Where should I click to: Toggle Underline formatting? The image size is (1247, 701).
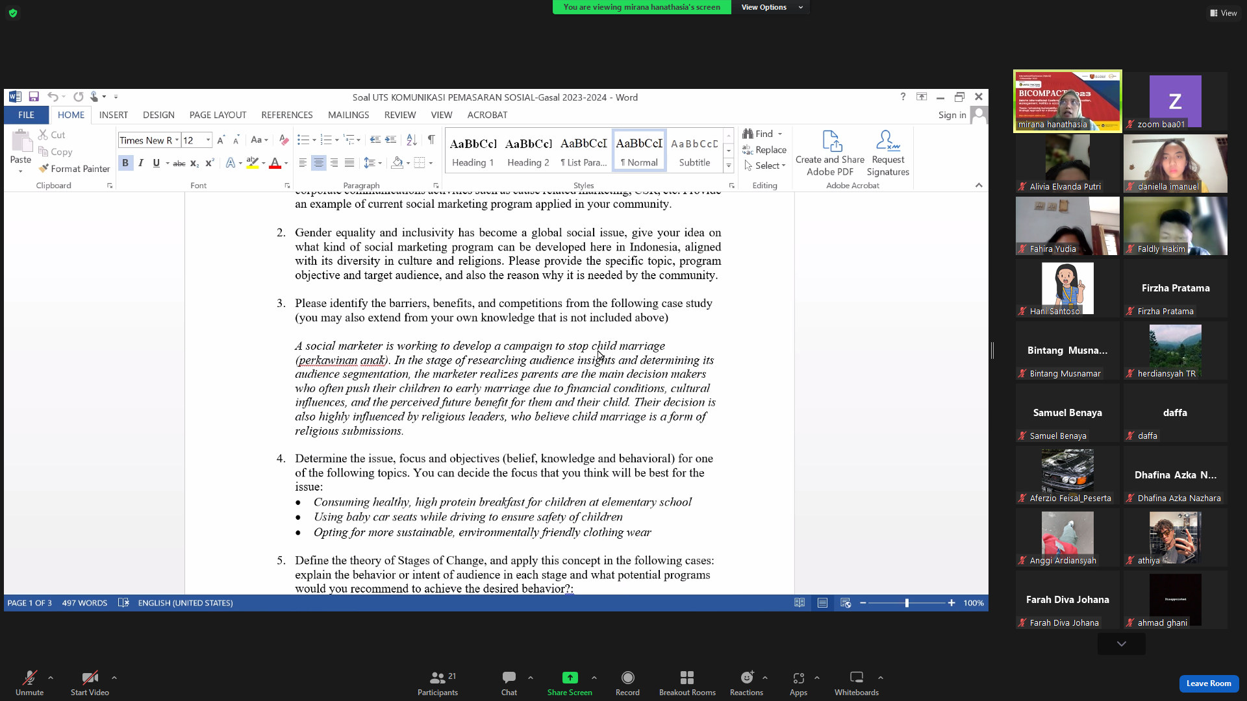pos(156,163)
